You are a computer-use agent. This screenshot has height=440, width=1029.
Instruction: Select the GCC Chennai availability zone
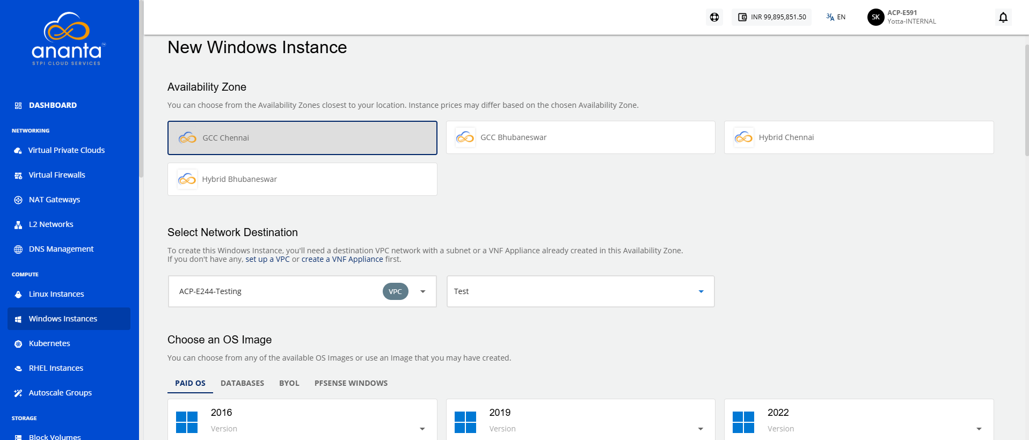pos(302,138)
